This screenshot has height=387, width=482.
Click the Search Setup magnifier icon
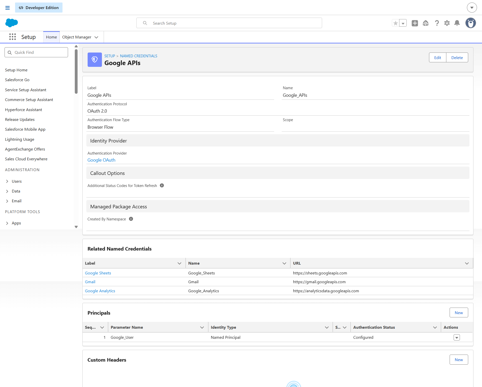[x=145, y=23]
